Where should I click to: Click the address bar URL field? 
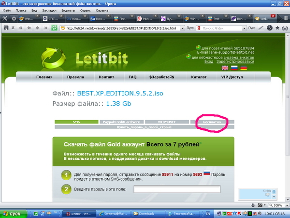(x=122, y=28)
